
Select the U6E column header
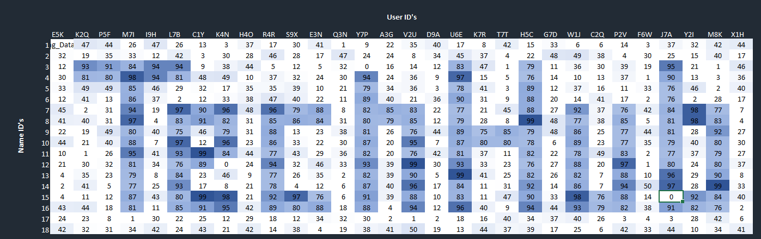click(x=456, y=34)
